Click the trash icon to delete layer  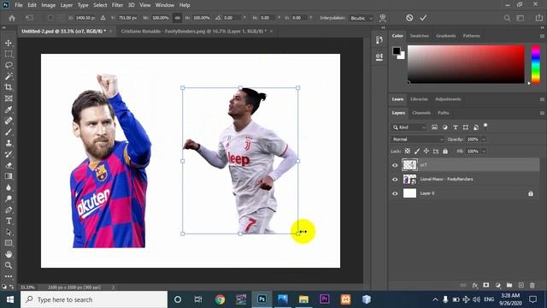[x=532, y=285]
